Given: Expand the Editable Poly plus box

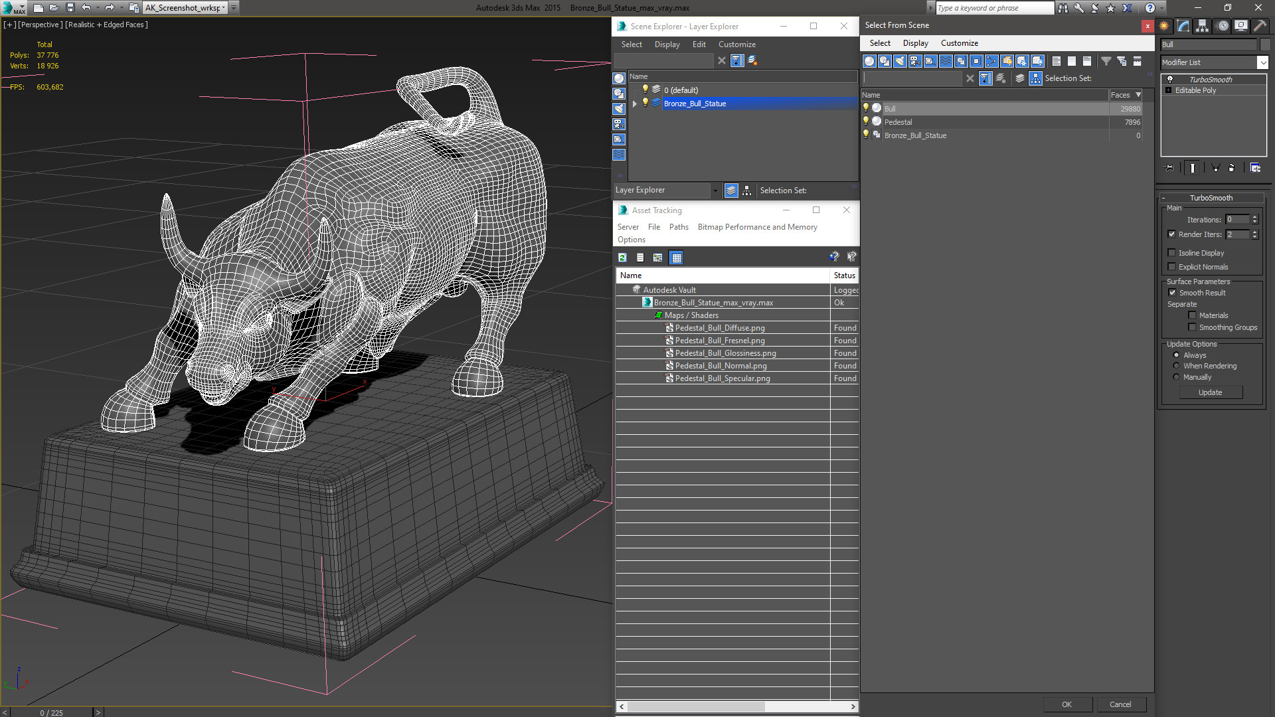Looking at the screenshot, I should [x=1168, y=90].
